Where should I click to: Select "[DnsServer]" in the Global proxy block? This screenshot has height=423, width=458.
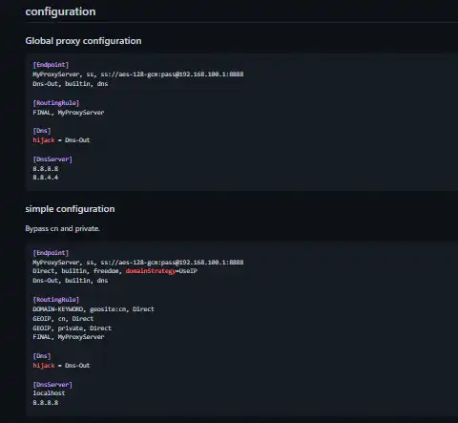click(x=52, y=159)
